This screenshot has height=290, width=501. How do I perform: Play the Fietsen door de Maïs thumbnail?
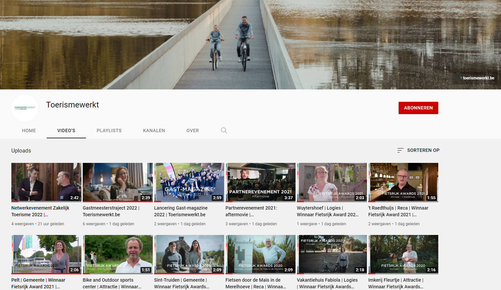point(261,255)
